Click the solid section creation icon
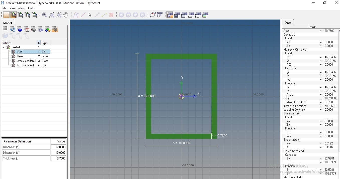This screenshot has height=179, width=340. pyautogui.click(x=20, y=29)
